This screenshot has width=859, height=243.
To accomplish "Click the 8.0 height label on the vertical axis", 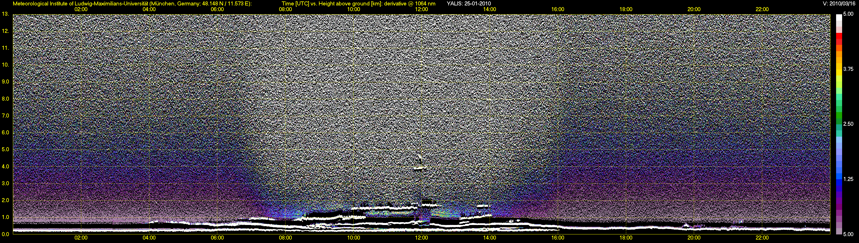I will point(5,99).
